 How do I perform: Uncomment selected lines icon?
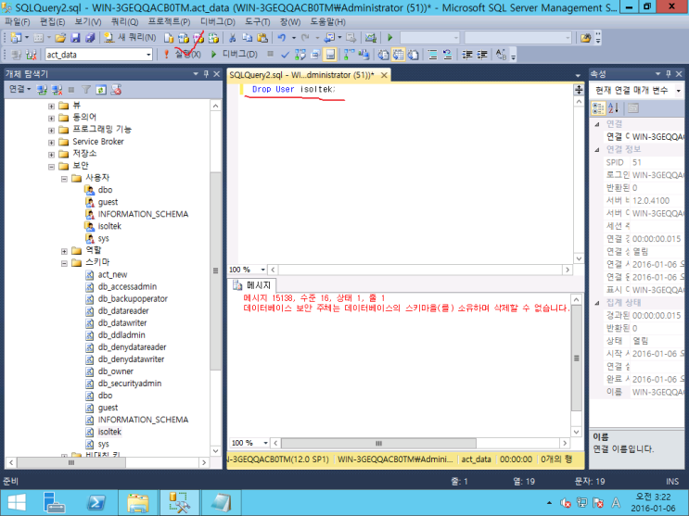coord(447,55)
